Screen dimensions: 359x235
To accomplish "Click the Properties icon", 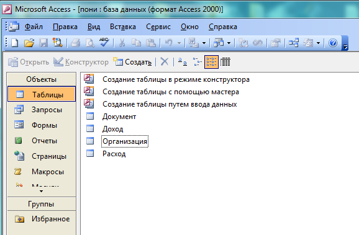I will tap(275, 43).
